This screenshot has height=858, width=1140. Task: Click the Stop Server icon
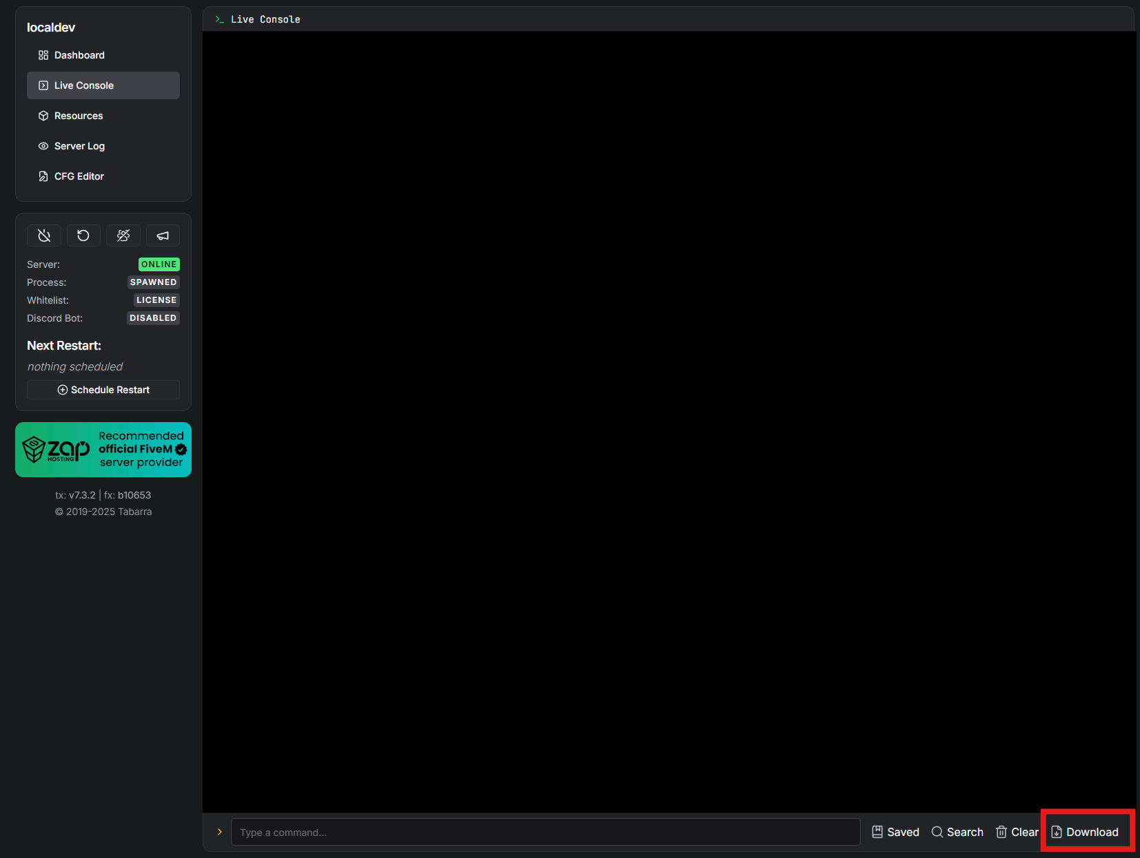(43, 236)
